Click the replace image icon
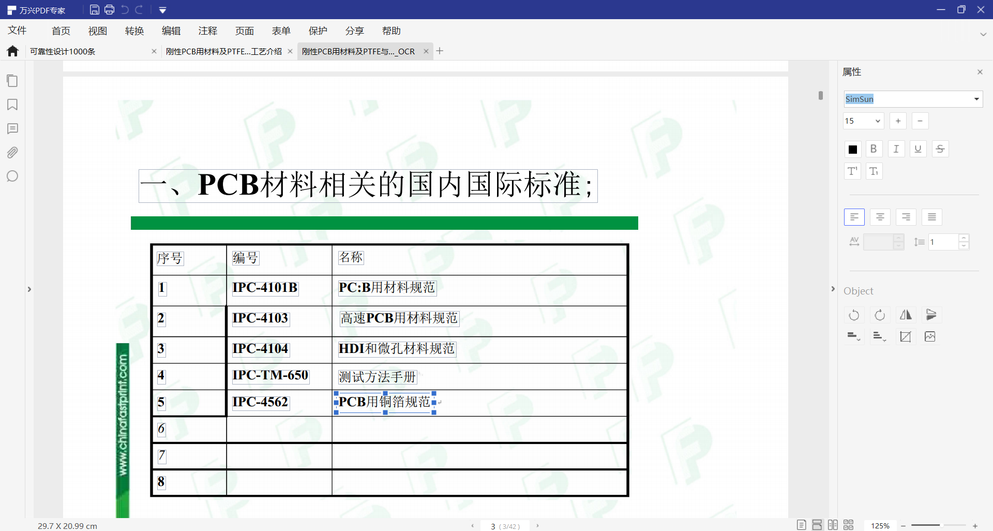Image resolution: width=993 pixels, height=531 pixels. pos(930,336)
